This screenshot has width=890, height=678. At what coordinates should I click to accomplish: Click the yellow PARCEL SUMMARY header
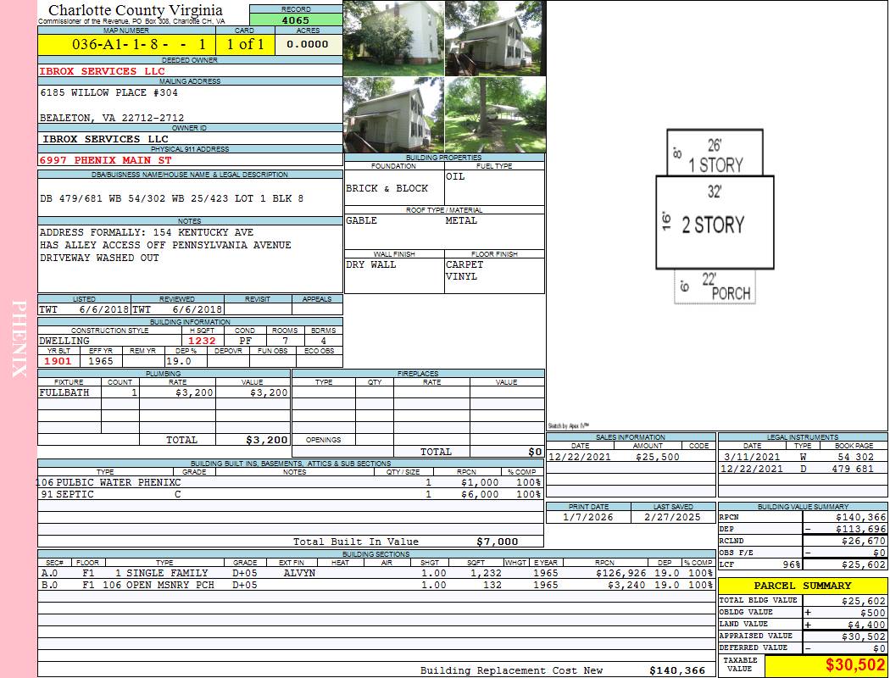pyautogui.click(x=802, y=586)
